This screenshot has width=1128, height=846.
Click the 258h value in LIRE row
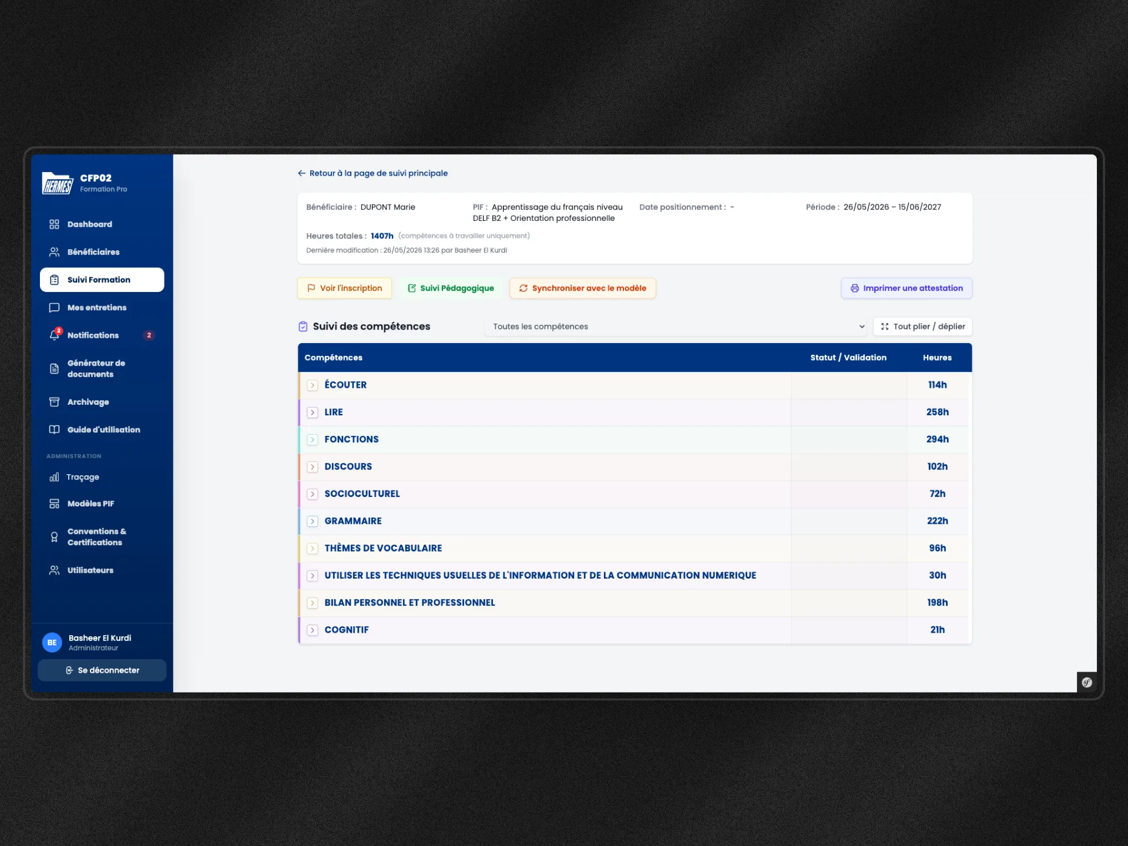tap(937, 412)
